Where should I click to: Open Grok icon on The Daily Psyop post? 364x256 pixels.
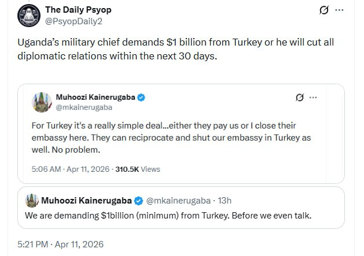[x=325, y=10]
